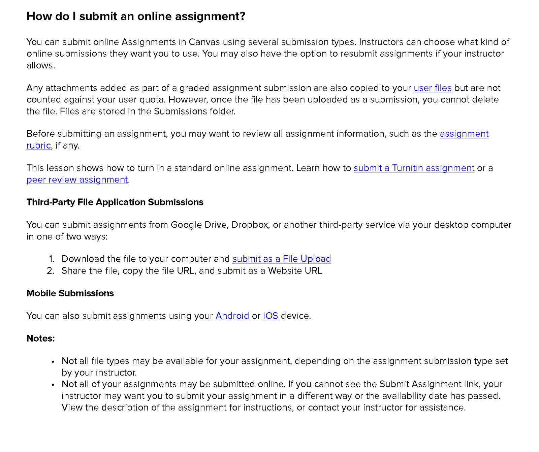Click the Notes heading
Image resolution: width=539 pixels, height=452 pixels.
click(40, 338)
